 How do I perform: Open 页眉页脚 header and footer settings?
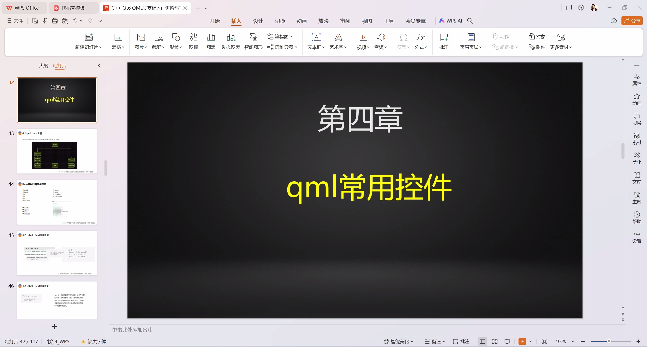point(470,41)
